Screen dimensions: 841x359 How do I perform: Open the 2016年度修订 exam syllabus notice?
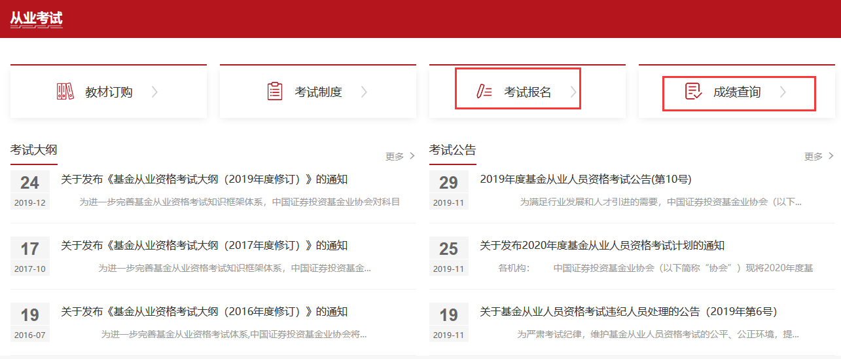coord(204,312)
